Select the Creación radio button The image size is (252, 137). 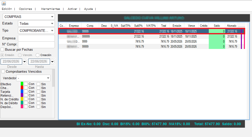click(x=37, y=55)
